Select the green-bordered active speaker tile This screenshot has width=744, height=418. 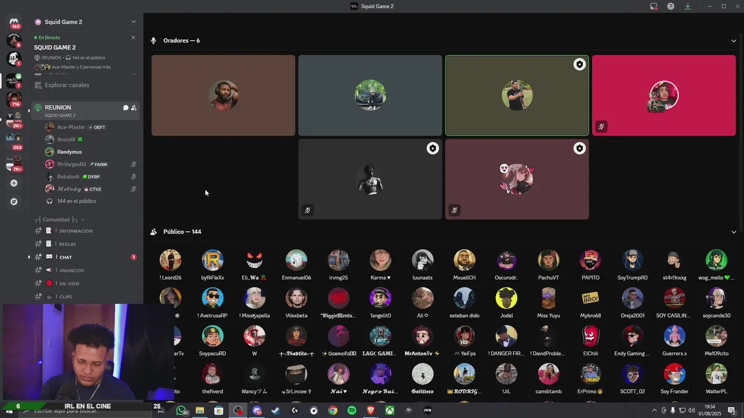pos(517,95)
